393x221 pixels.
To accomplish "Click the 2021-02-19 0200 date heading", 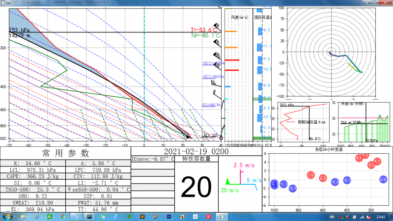I will [196, 151].
